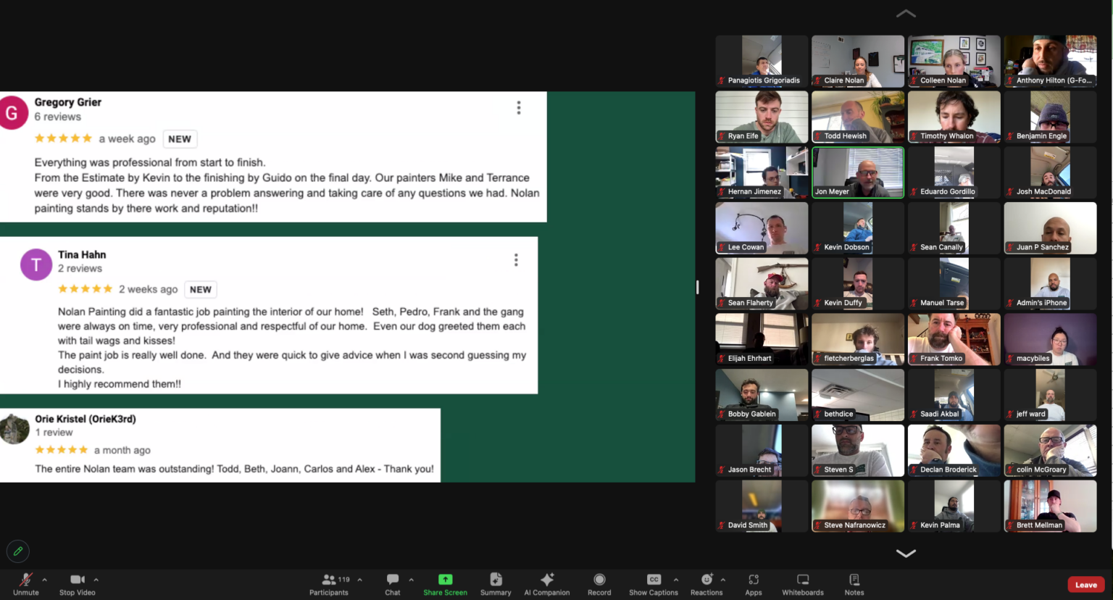The width and height of the screenshot is (1113, 600).
Task: Open the Participants panel
Action: click(329, 584)
